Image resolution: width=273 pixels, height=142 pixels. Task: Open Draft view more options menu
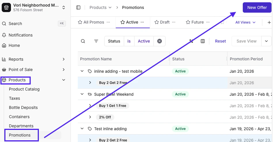[x=174, y=22]
